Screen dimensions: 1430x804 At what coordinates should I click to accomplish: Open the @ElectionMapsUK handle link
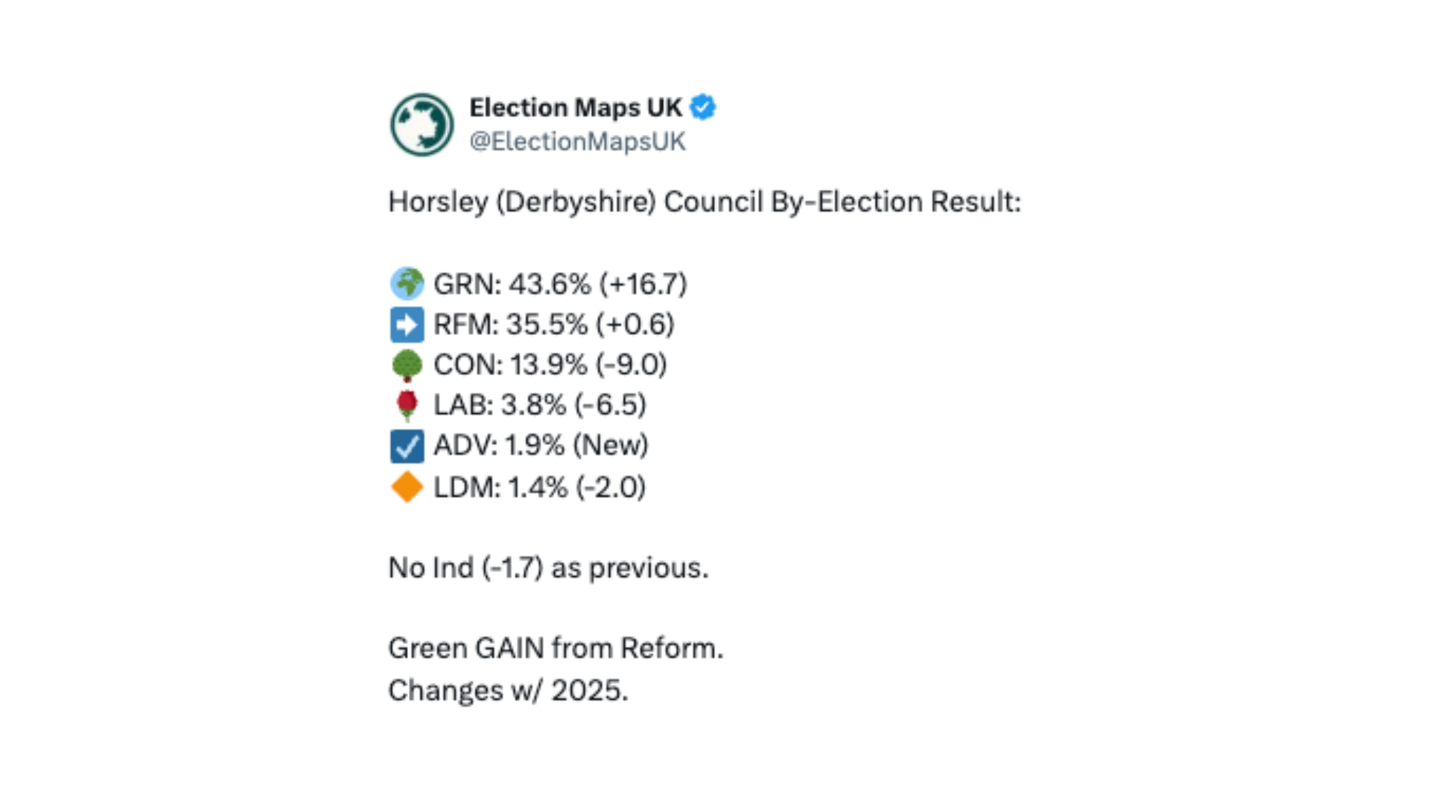[577, 141]
